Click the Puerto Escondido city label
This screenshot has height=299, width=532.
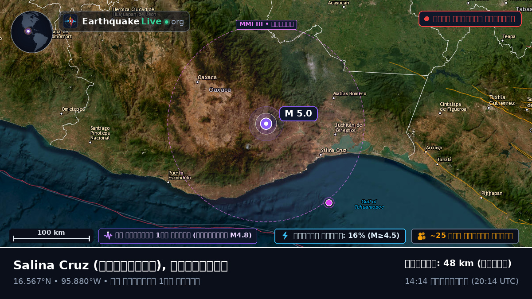180,175
